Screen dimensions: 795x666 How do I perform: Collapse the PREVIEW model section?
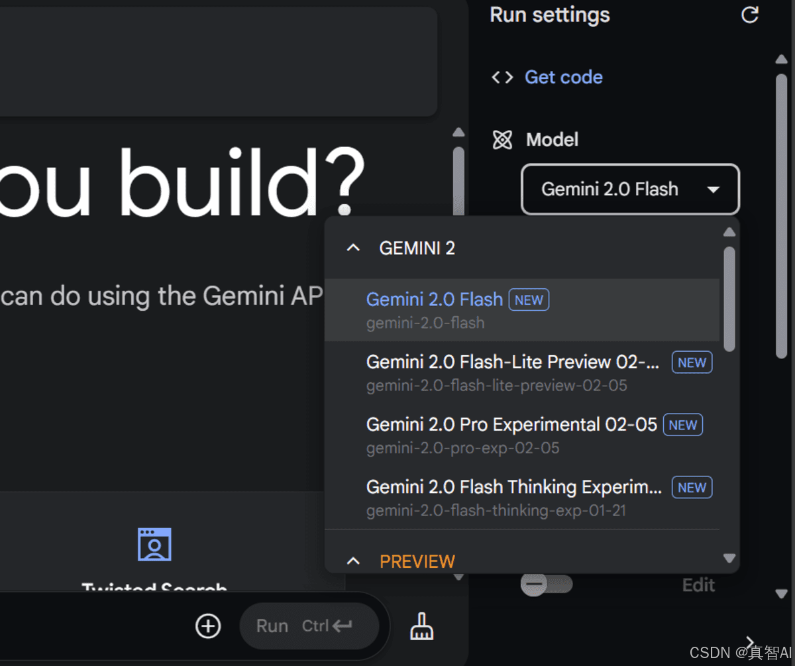[x=352, y=560]
